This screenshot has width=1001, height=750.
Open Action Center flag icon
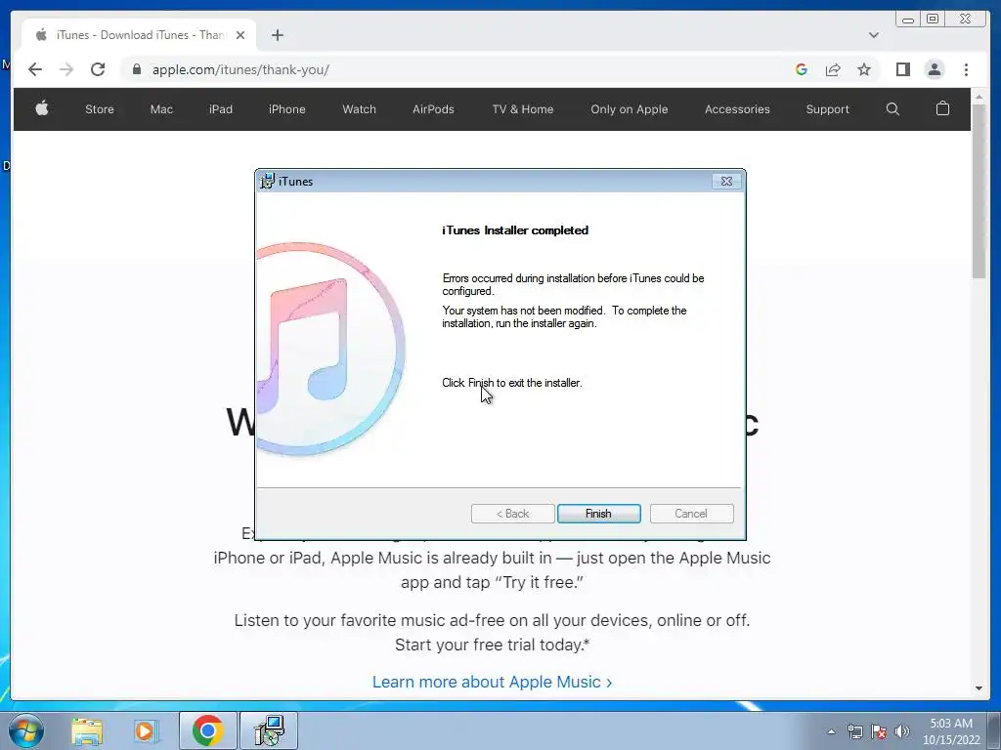[x=879, y=731]
